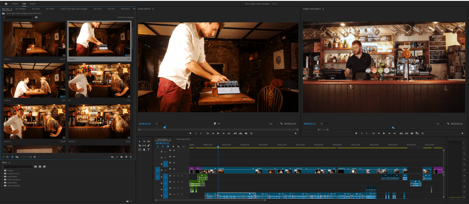Open Source monitor button editor plus

click(295, 133)
